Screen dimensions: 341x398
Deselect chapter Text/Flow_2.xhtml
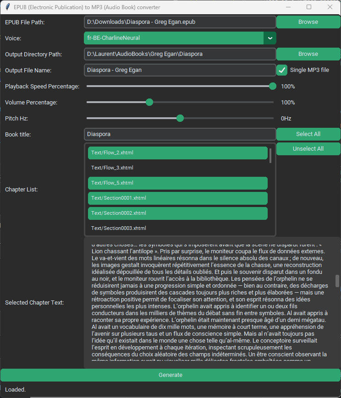pyautogui.click(x=178, y=153)
